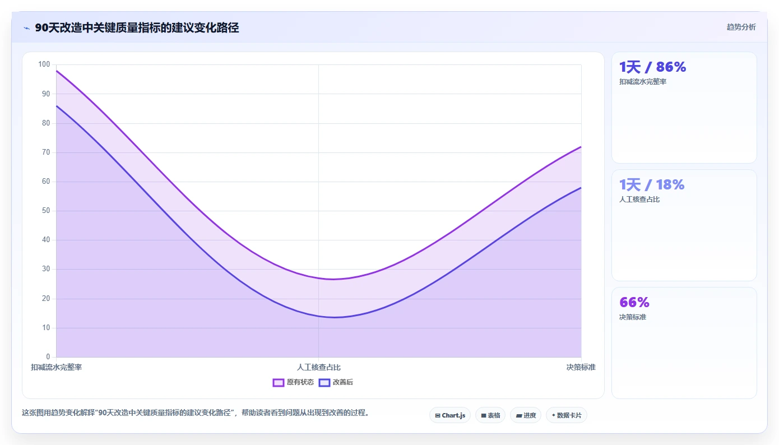The height and width of the screenshot is (445, 779).
Task: Toggle the 改善后 legend item
Action: click(336, 382)
